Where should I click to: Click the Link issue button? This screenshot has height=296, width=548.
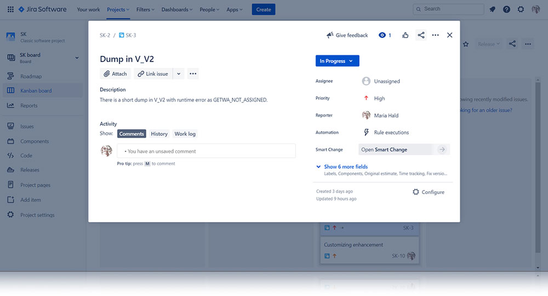tap(153, 74)
